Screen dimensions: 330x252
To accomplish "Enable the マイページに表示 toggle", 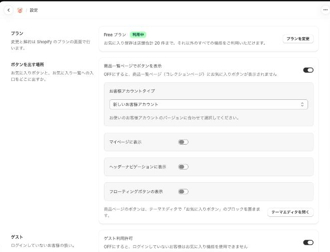I will point(183,142).
